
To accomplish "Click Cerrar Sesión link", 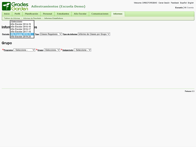I will pyautogui.click(x=164, y=3).
